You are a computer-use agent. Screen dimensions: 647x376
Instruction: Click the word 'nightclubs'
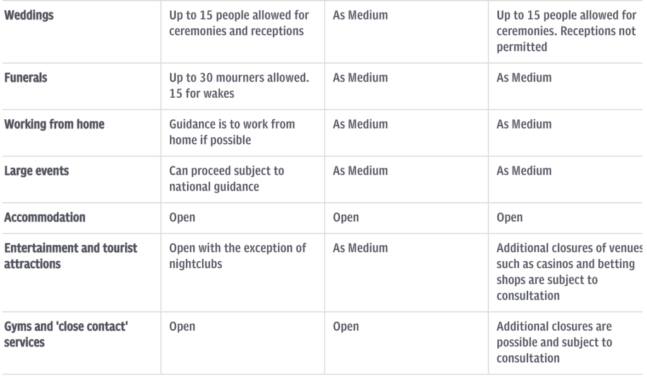(x=196, y=264)
